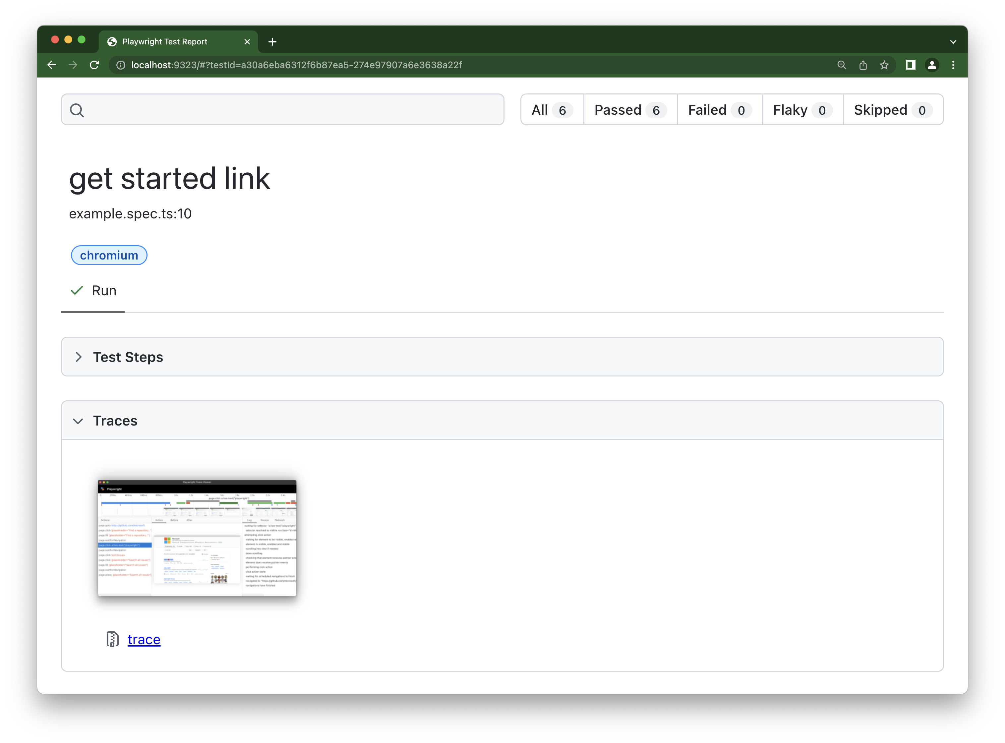Click the Playwright globe icon in tab
The width and height of the screenshot is (1005, 743).
(112, 41)
